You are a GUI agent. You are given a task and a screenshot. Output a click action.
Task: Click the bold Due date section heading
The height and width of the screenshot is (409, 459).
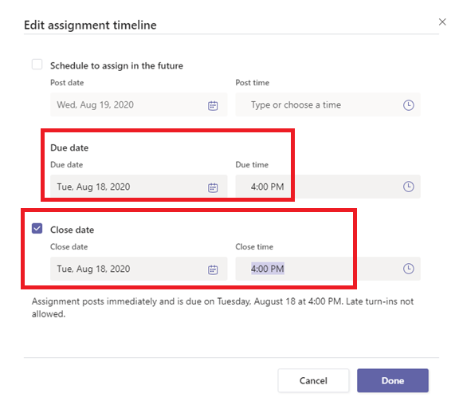69,147
